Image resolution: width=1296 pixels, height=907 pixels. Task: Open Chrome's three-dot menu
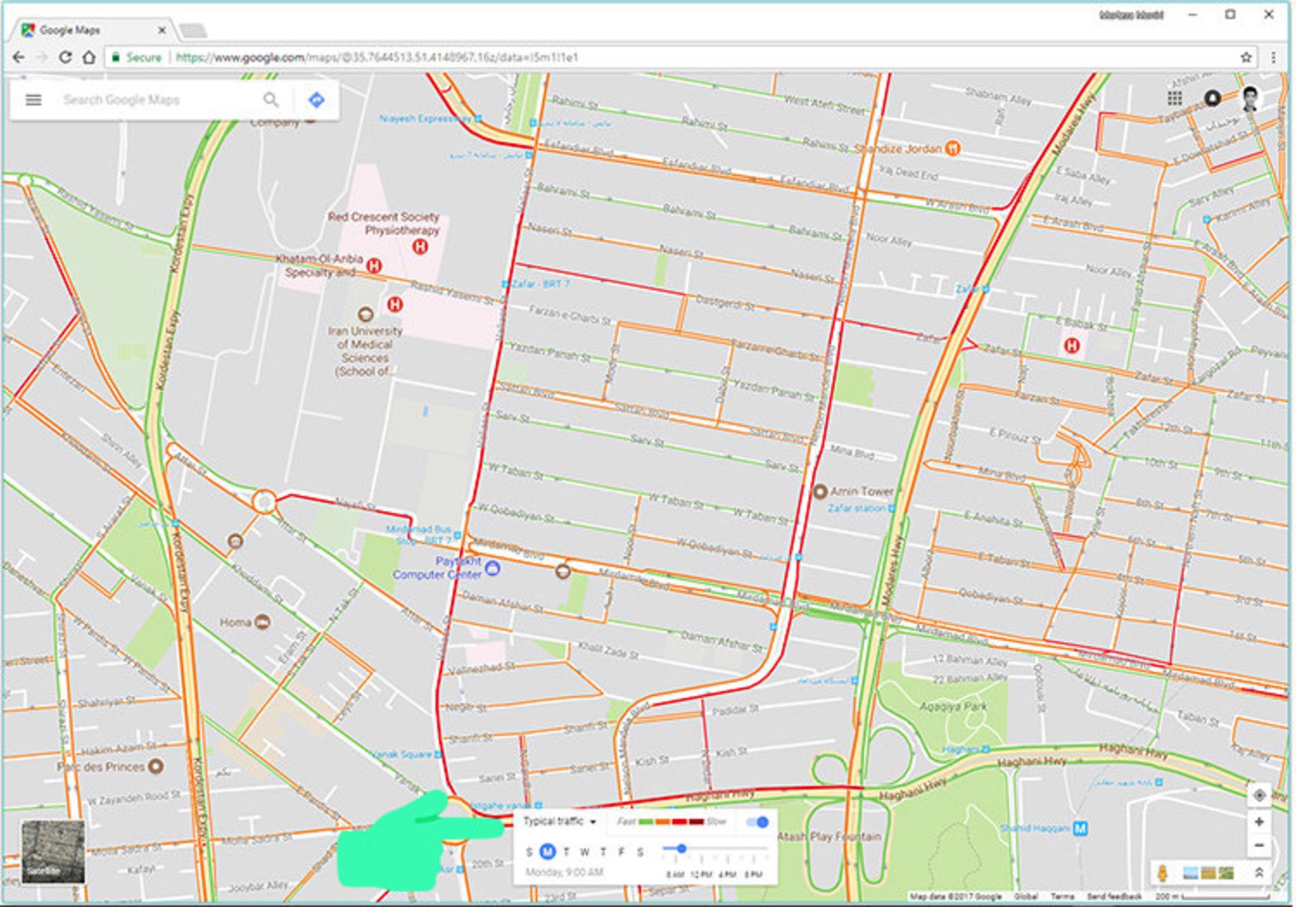pyautogui.click(x=1273, y=57)
